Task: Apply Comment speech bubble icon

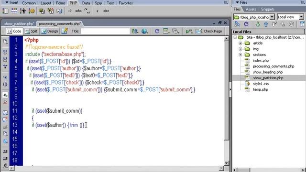Action: 5,113
